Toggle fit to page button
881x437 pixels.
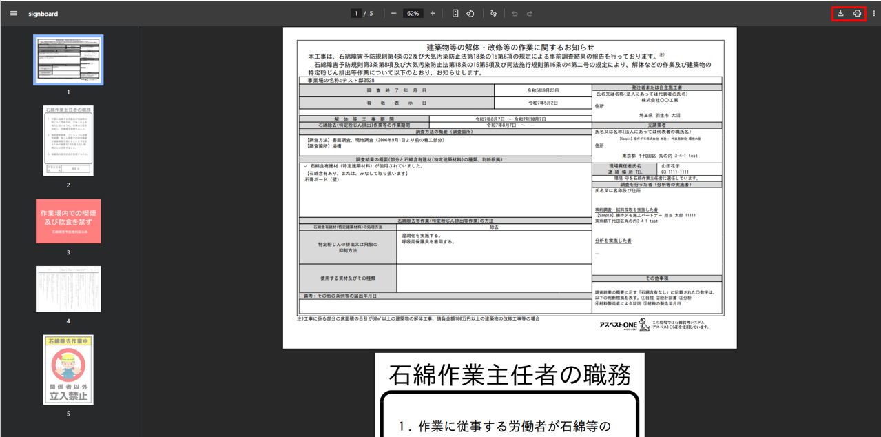(x=455, y=13)
